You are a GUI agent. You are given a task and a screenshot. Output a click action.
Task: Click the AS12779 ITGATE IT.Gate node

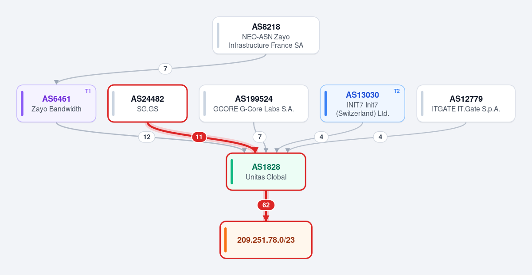click(x=466, y=103)
